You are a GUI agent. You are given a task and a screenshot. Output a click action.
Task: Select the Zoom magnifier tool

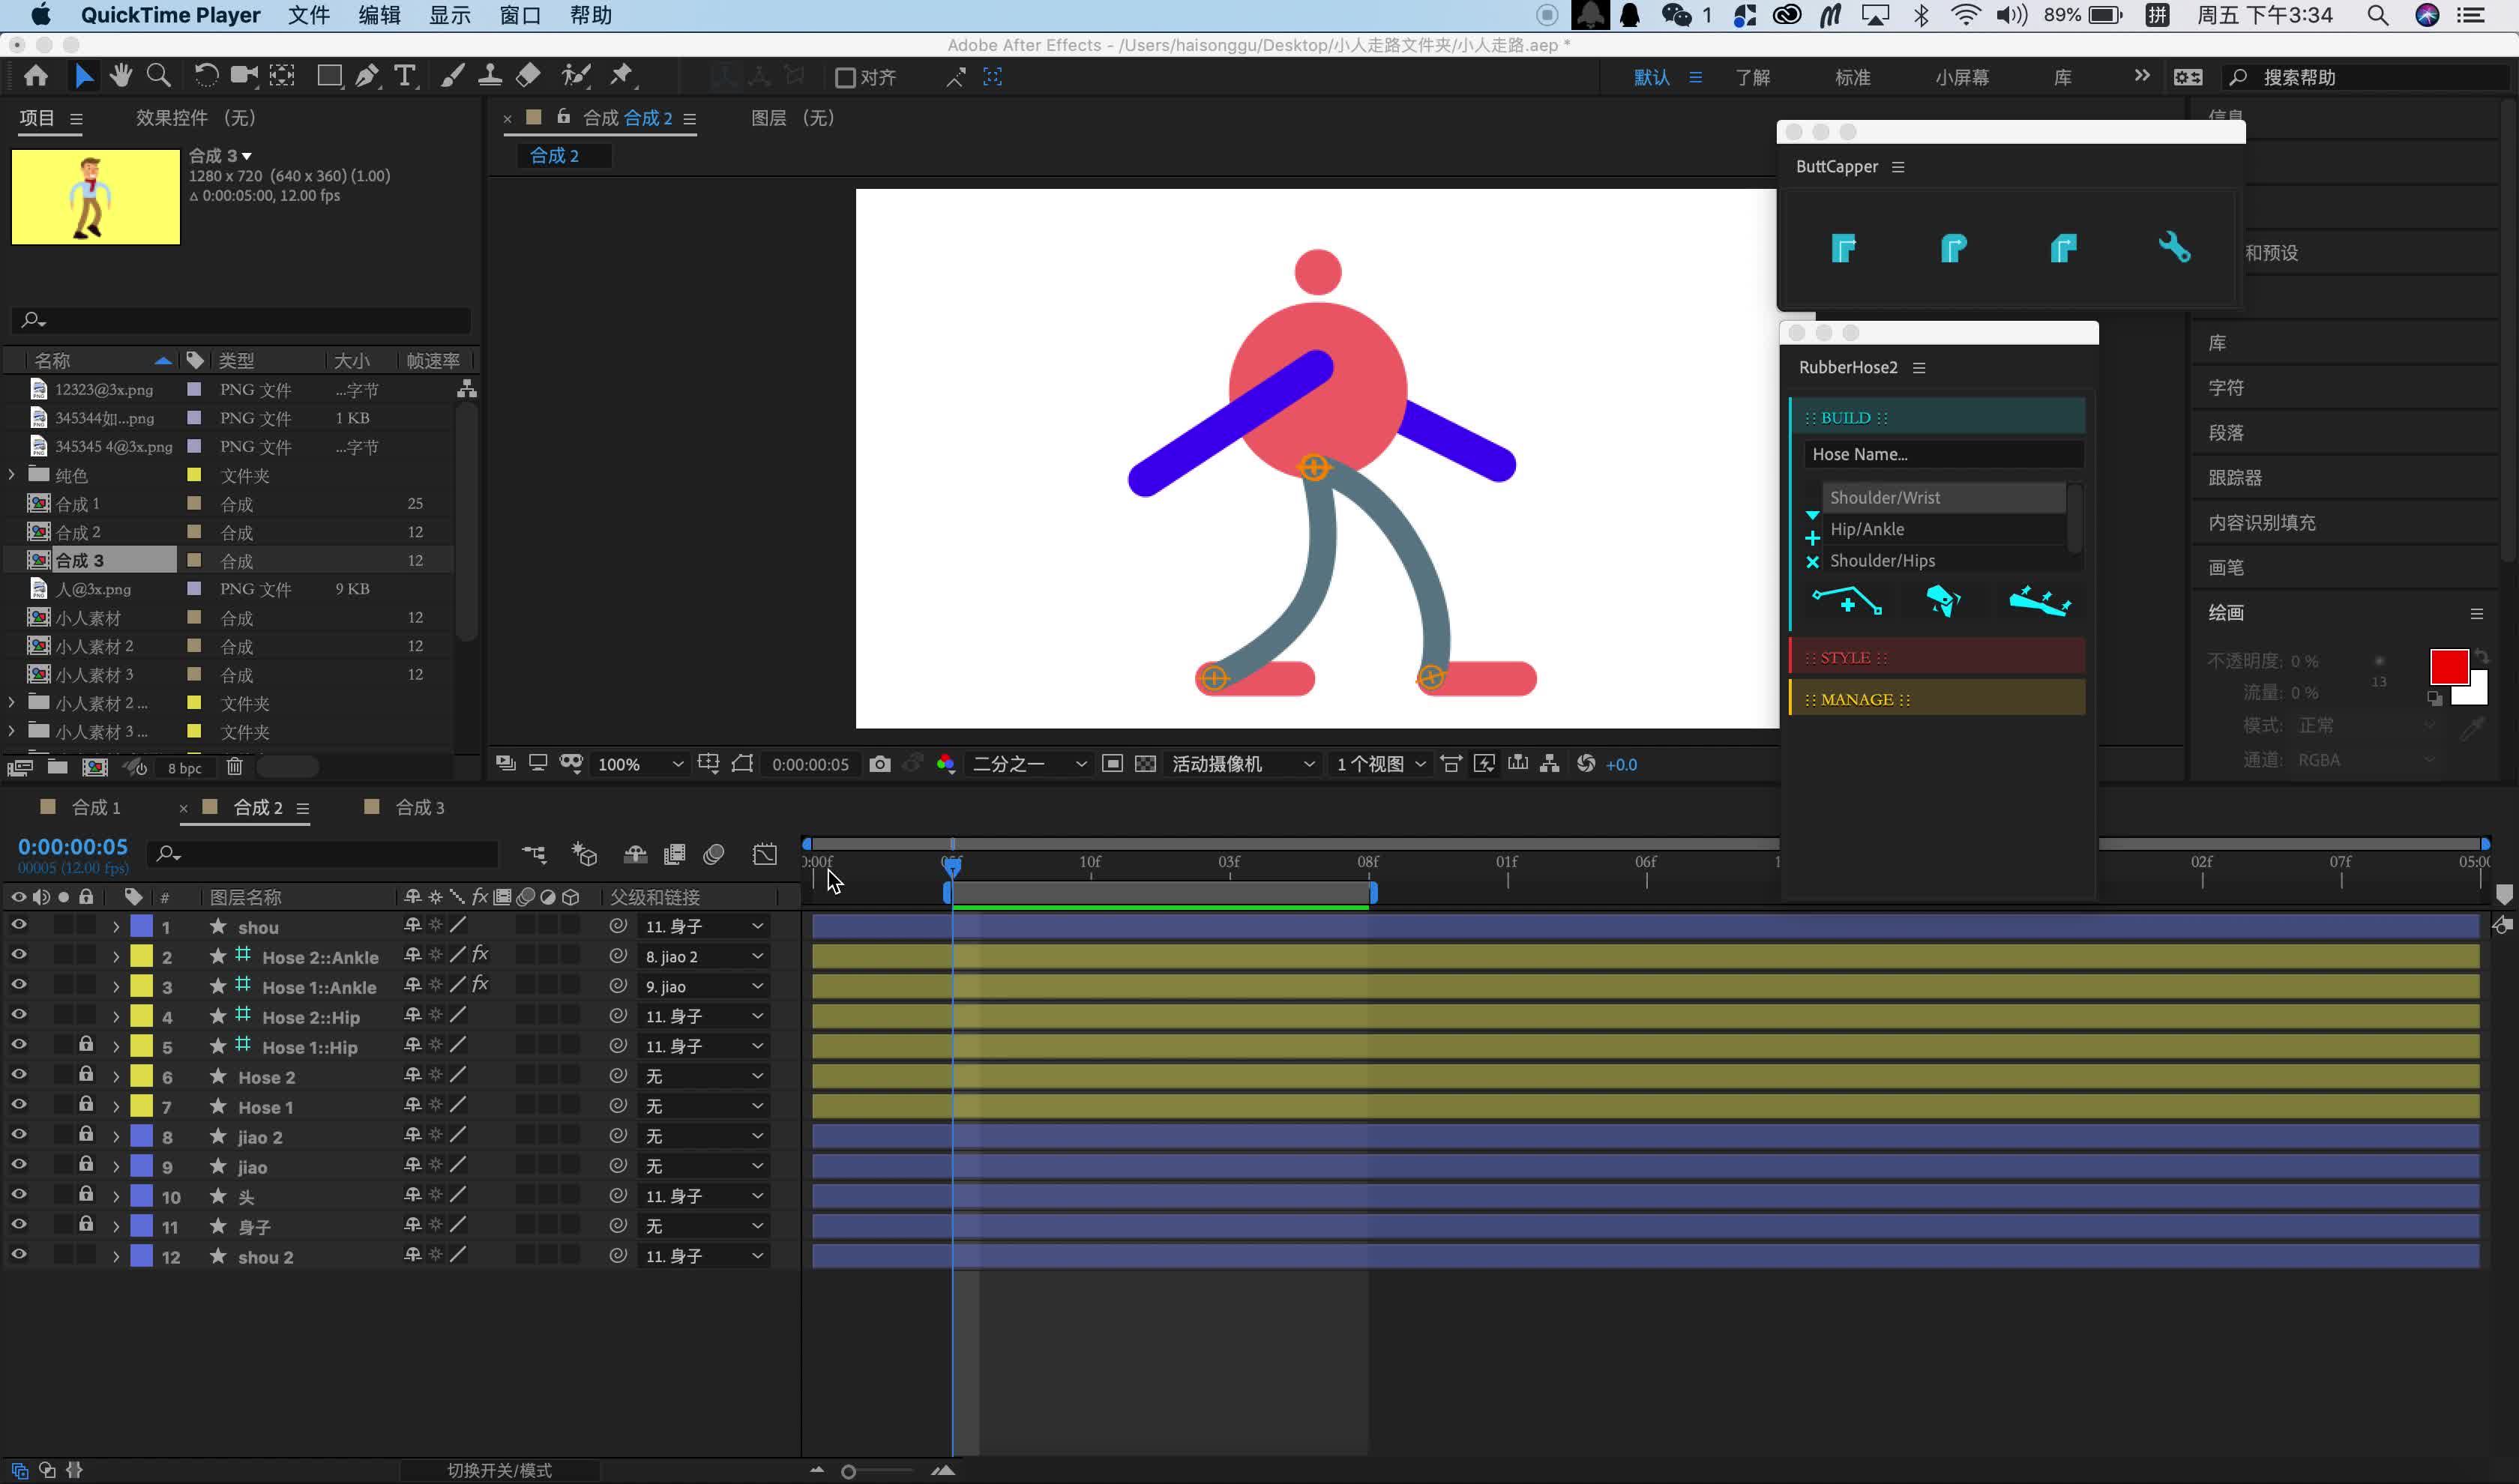[x=158, y=76]
